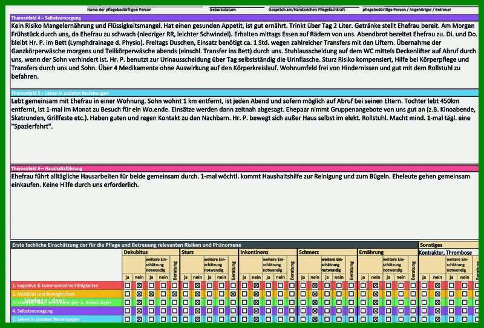This screenshot has width=484, height=328.
Task: Uncheck Sonstiges risk 'nein' in Selbstversorgung row
Action: (437, 310)
